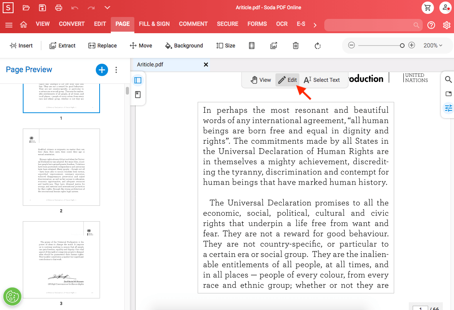
Task: Open the Page Preview options three-dot menu
Action: tap(116, 70)
